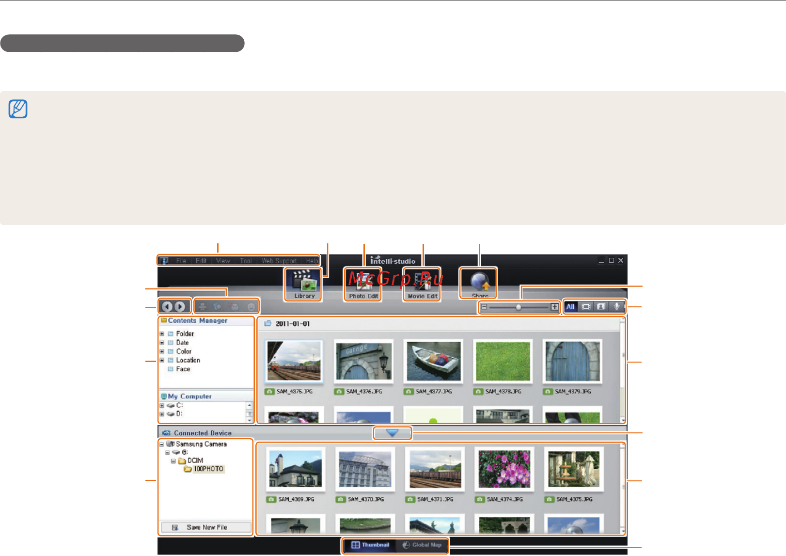Open the Photo Edit mode
786x556 pixels.
[x=363, y=284]
